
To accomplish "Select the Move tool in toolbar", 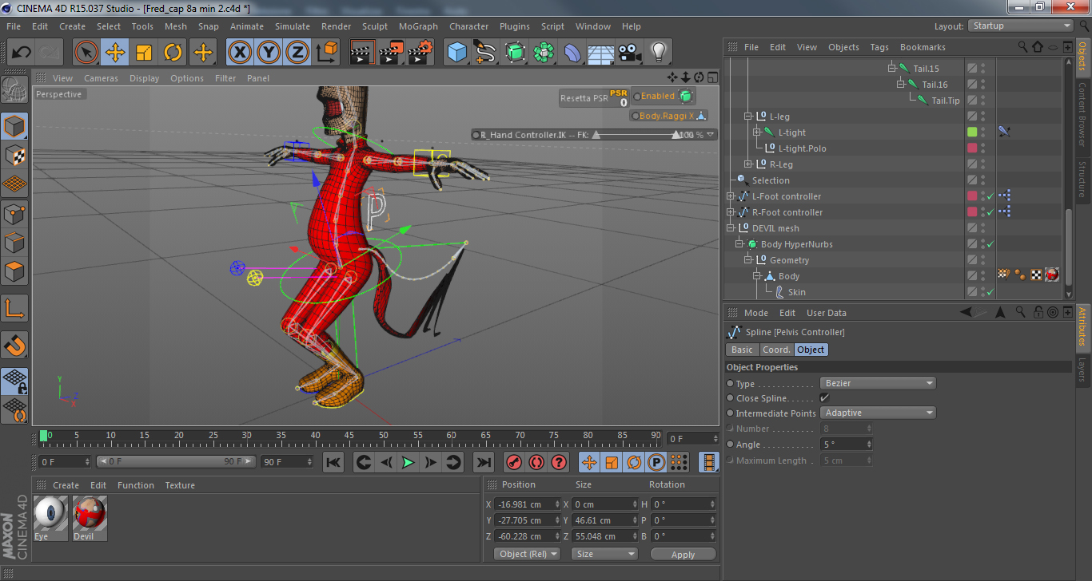I will tap(115, 53).
